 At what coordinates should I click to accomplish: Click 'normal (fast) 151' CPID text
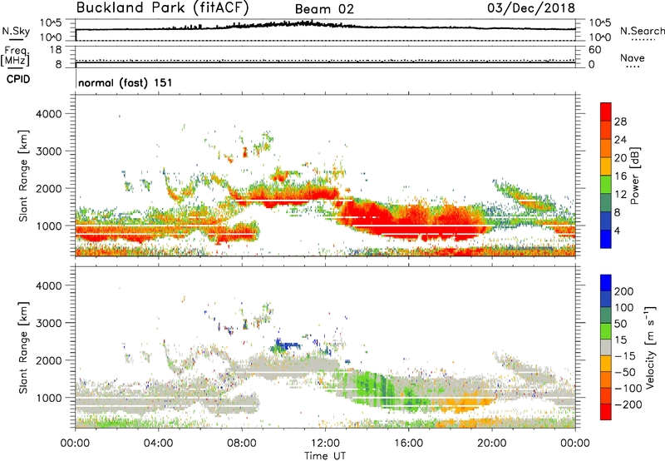[x=126, y=82]
